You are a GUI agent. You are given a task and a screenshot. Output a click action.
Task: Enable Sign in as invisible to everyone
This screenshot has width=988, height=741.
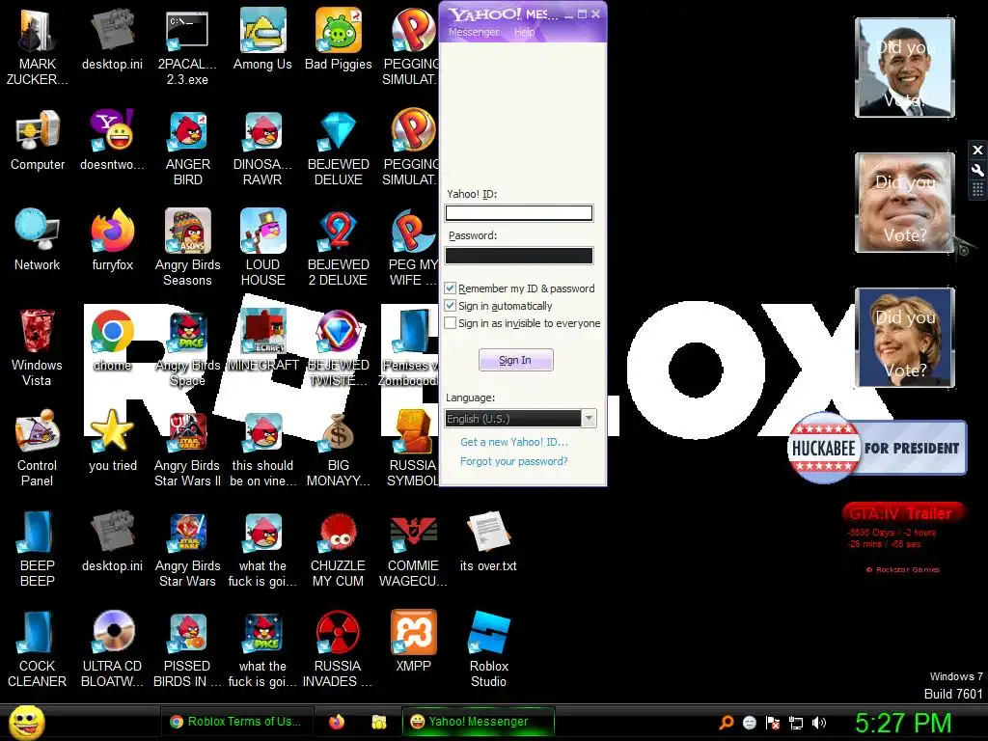pyautogui.click(x=450, y=323)
